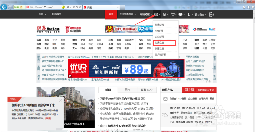
Task: Open headline 习近平2016年首次国内考察赴重庆
Action: point(123,99)
